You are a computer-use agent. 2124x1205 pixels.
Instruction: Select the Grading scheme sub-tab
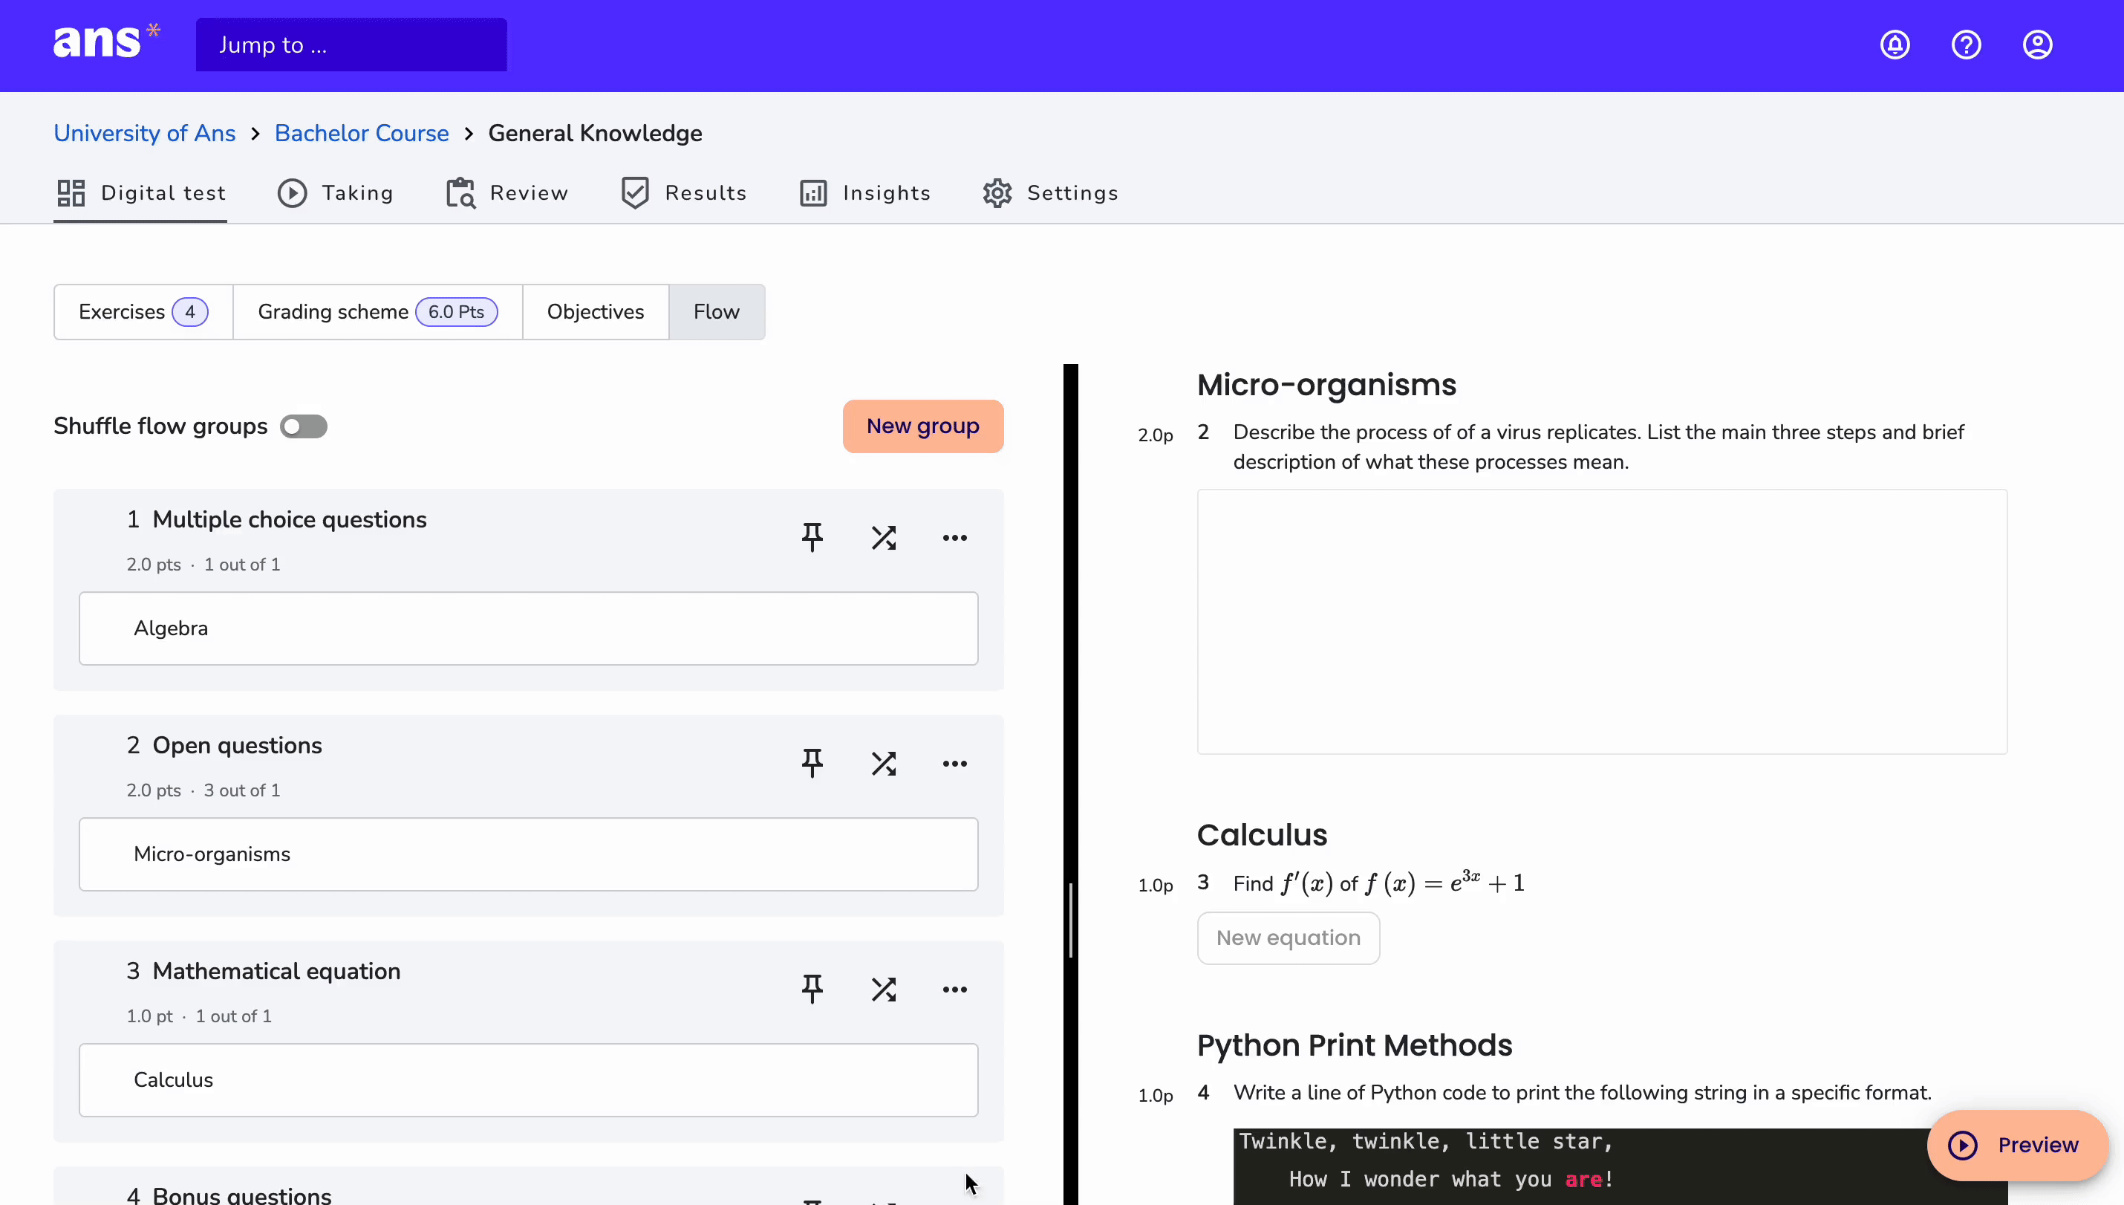tap(377, 312)
